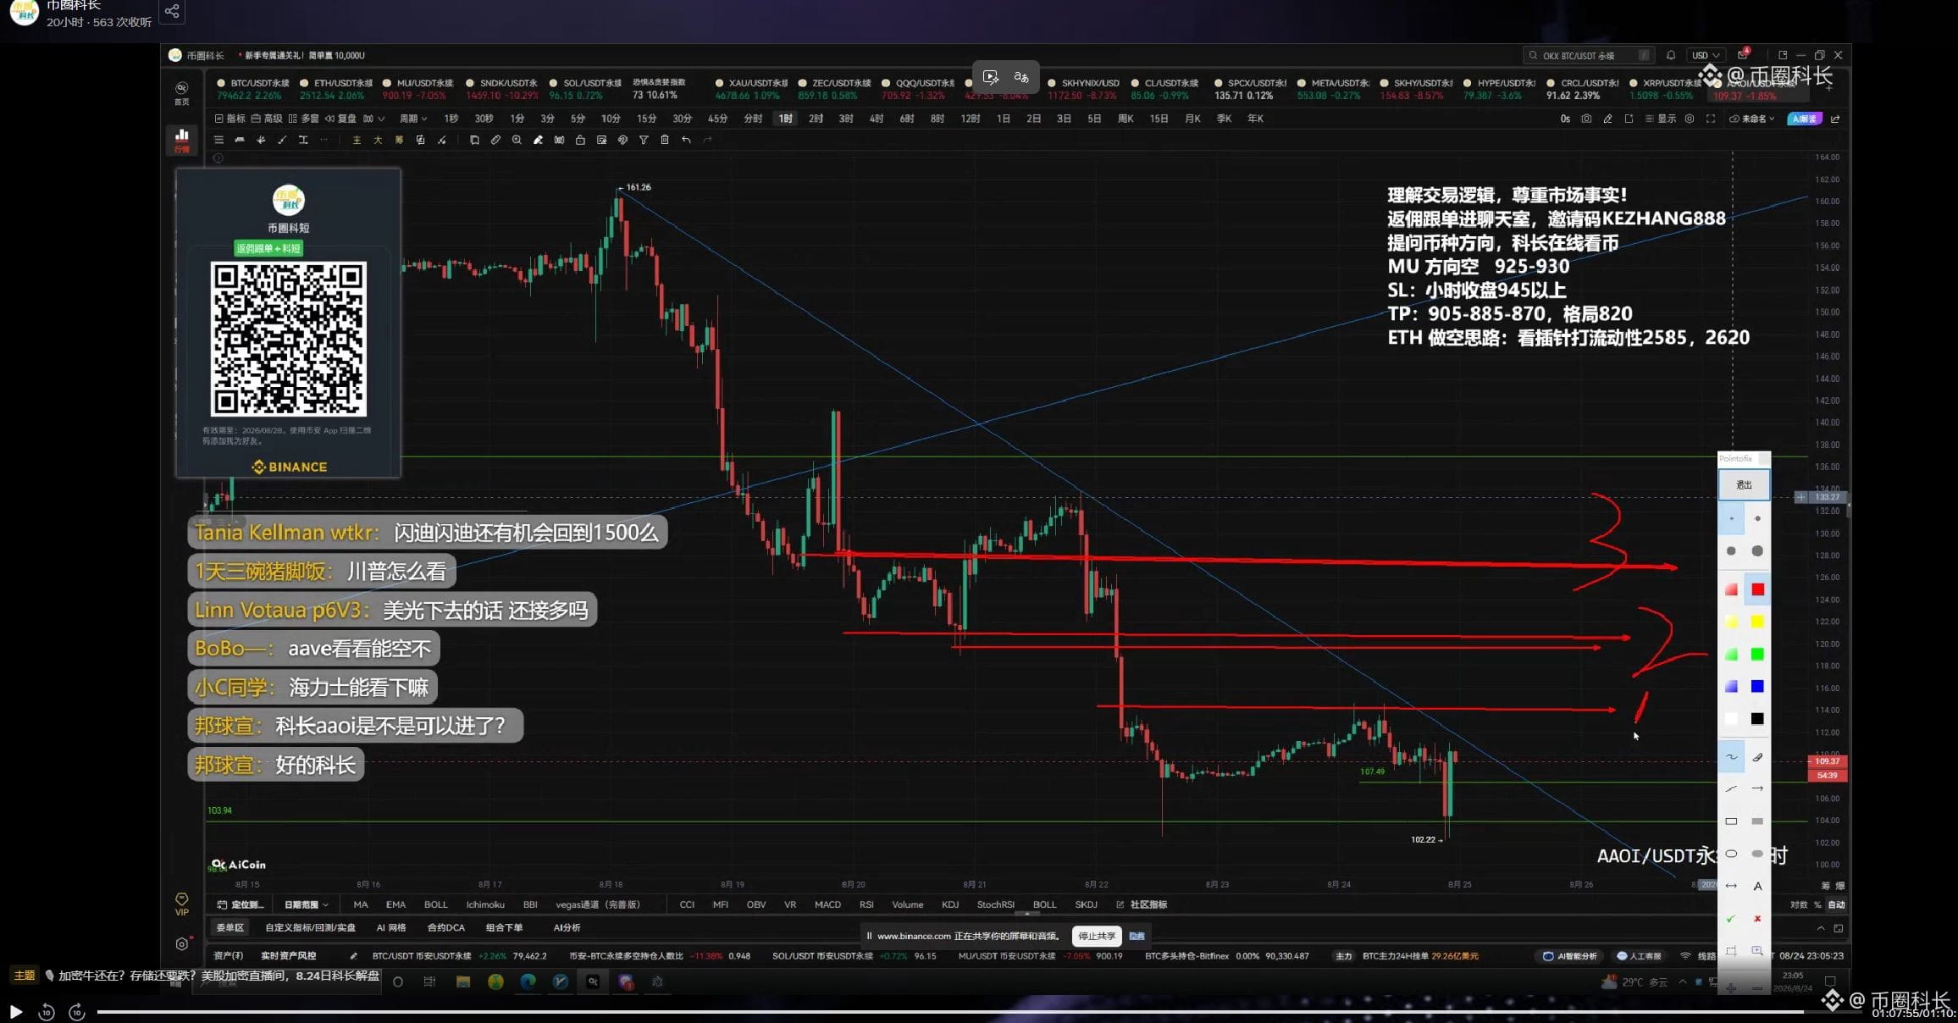Open the 未命名 layout dropdown
Viewport: 1958px width, 1023px height.
click(x=1751, y=119)
